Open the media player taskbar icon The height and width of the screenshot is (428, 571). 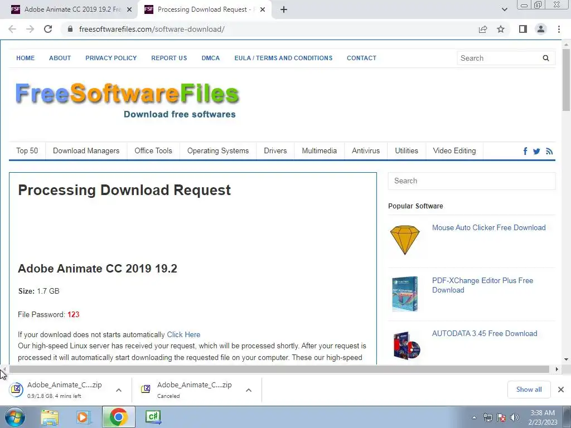pos(83,417)
